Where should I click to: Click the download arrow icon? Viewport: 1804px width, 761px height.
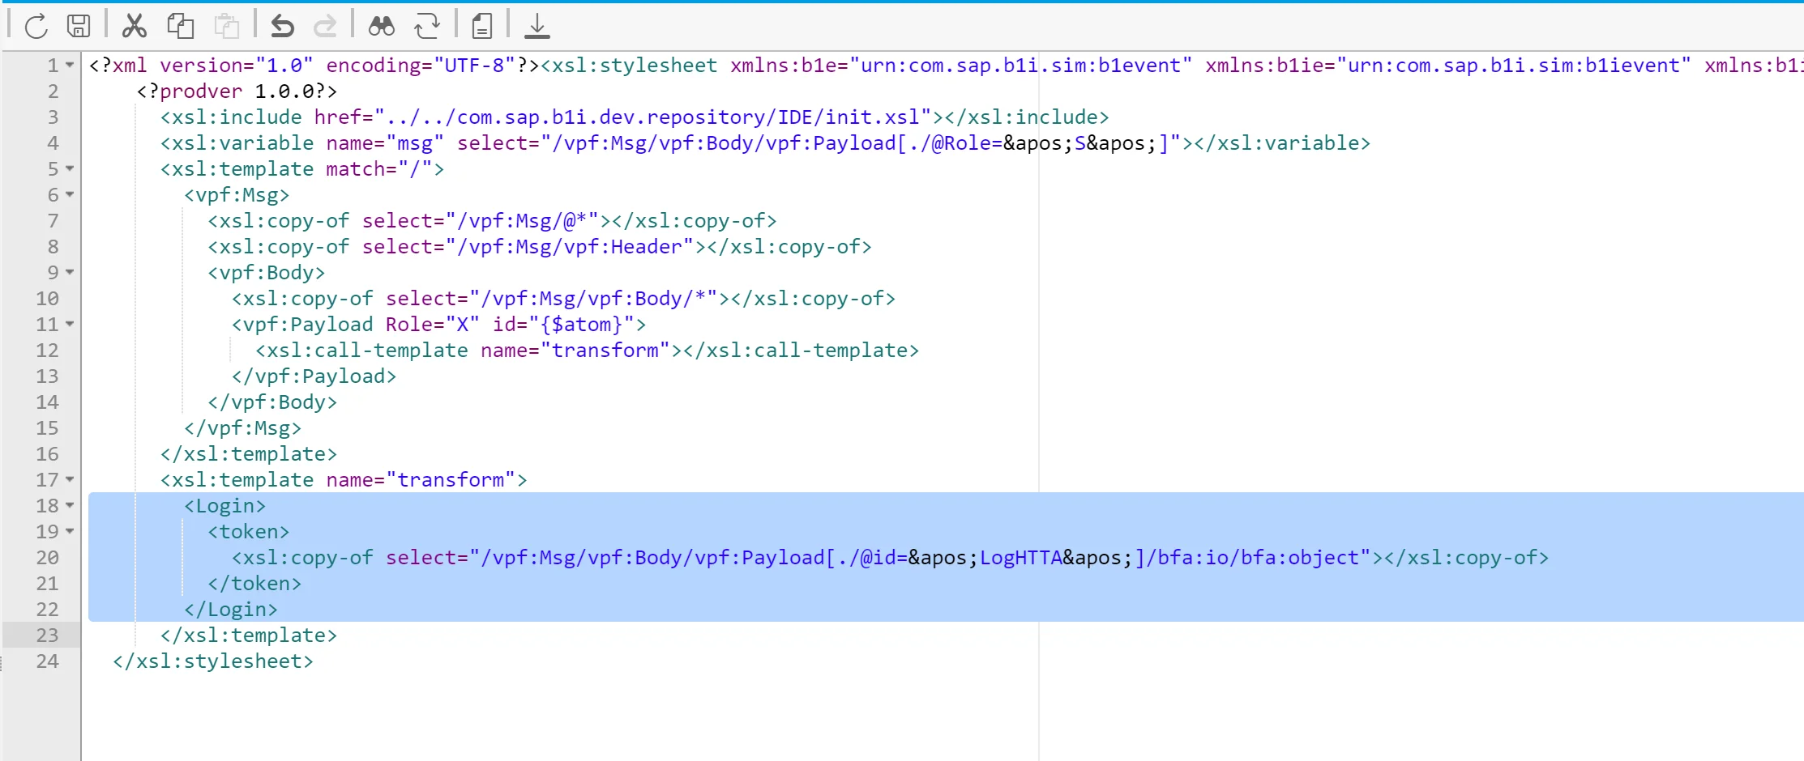pyautogui.click(x=536, y=26)
